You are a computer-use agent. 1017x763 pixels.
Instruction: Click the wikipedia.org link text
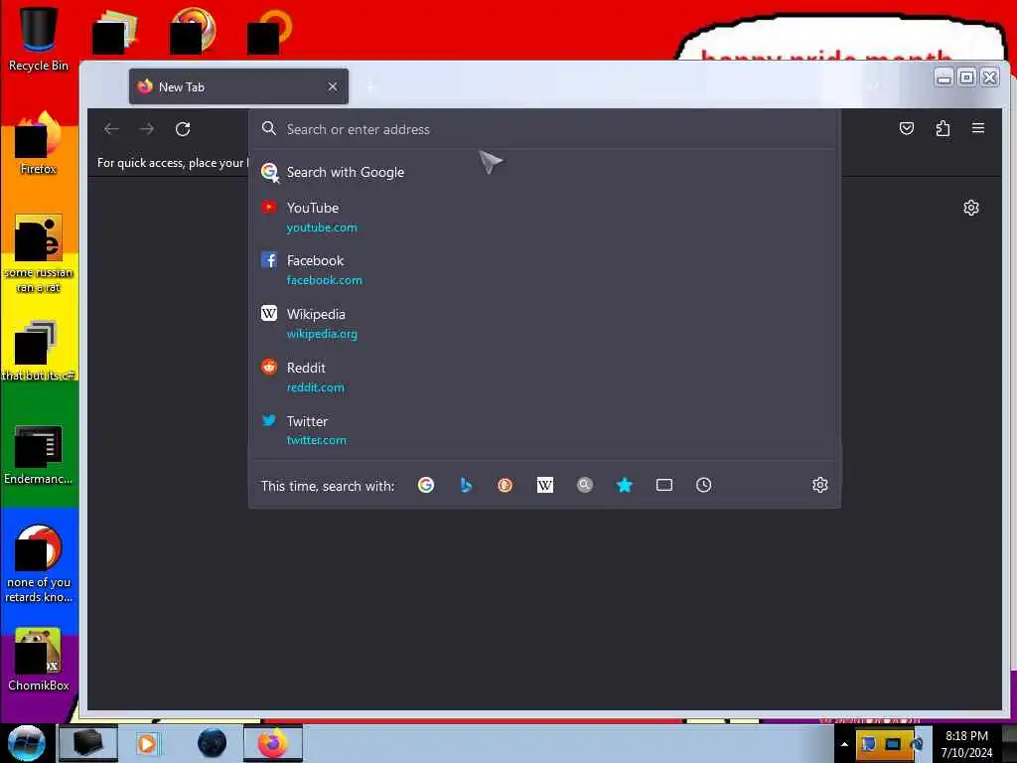322,334
